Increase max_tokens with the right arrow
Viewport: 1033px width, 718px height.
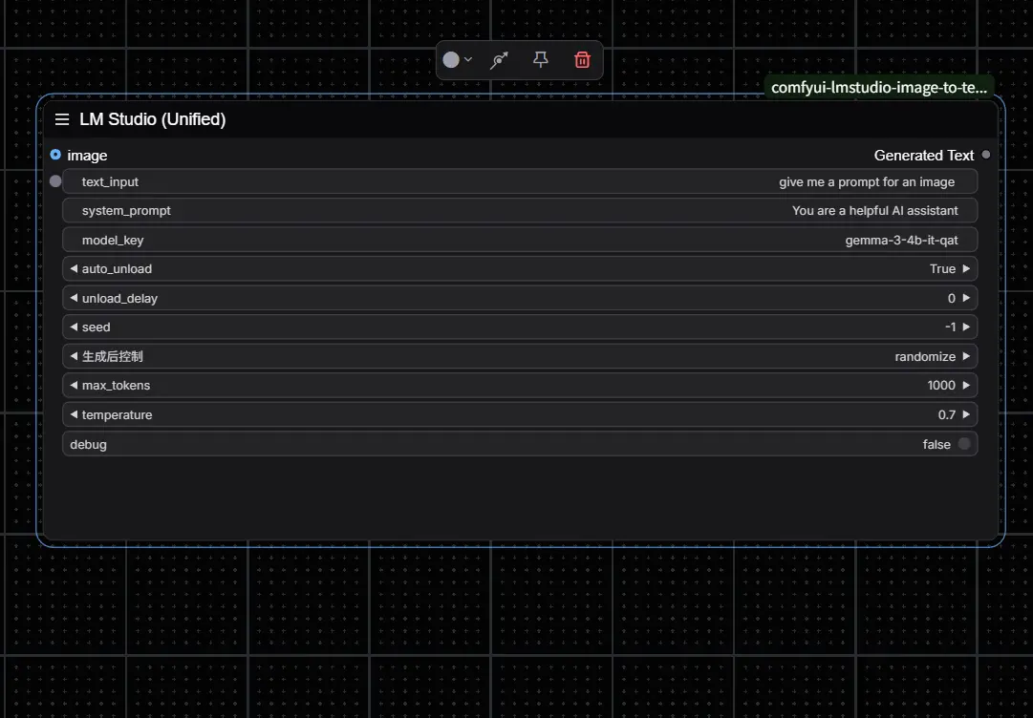click(966, 385)
